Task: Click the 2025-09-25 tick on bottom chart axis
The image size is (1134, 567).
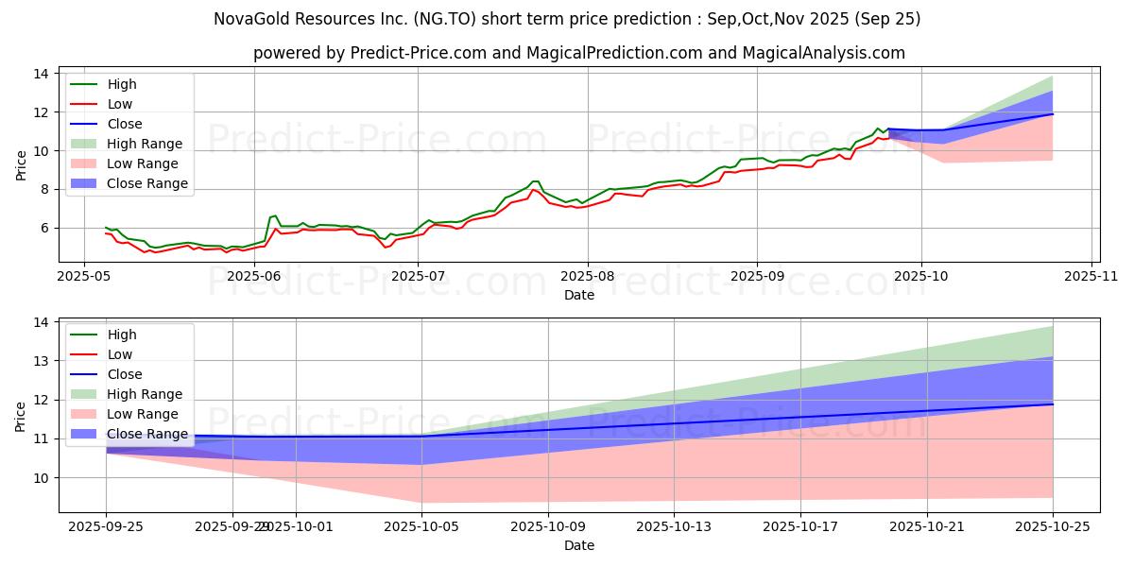Action: pyautogui.click(x=106, y=526)
